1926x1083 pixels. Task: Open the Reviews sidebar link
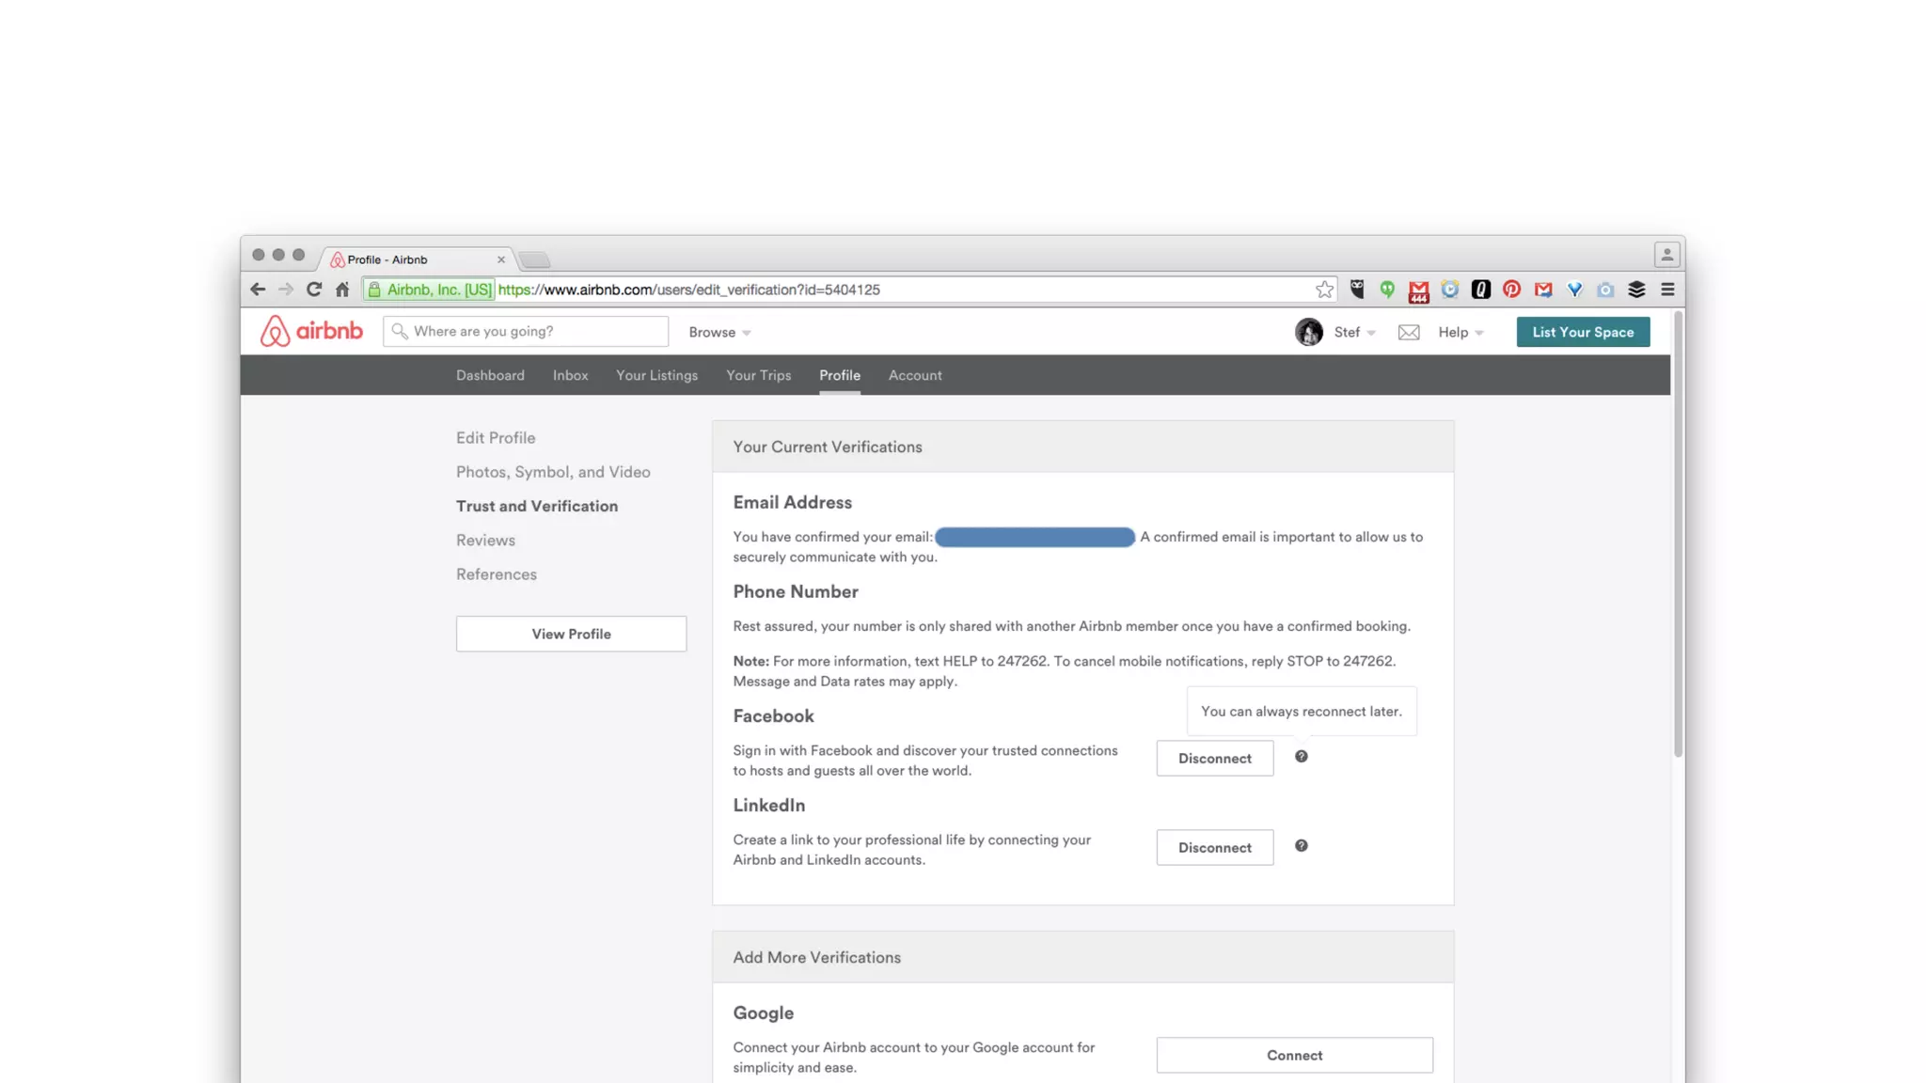point(485,541)
